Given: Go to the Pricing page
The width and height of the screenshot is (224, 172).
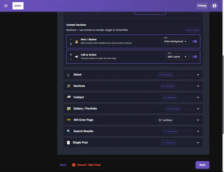Looking at the screenshot, I should (x=202, y=6).
